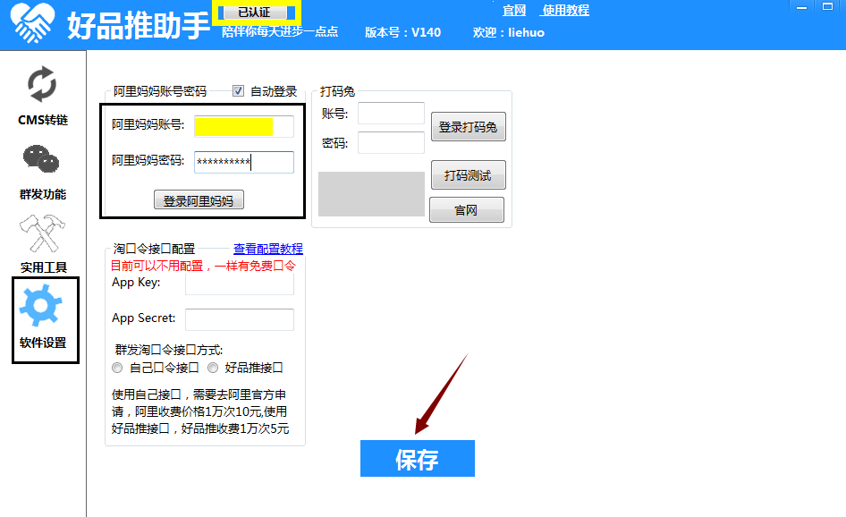Open the 官网 button in 打码兔 group

[x=467, y=210]
